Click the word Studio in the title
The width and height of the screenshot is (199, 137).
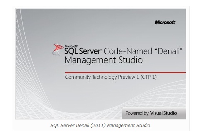coord(131,60)
